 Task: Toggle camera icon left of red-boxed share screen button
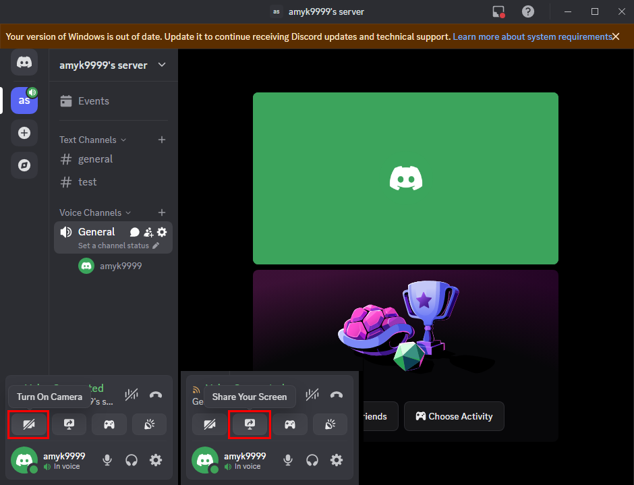[x=210, y=424]
